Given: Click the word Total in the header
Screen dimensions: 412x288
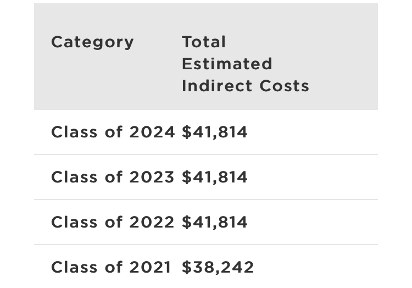Looking at the screenshot, I should pyautogui.click(x=204, y=42).
